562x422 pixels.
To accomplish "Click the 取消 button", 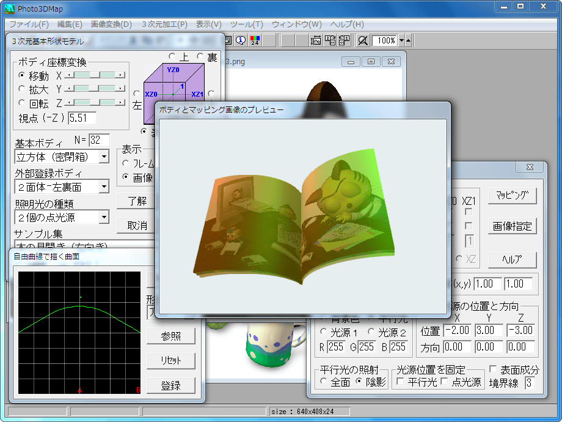I will [137, 225].
